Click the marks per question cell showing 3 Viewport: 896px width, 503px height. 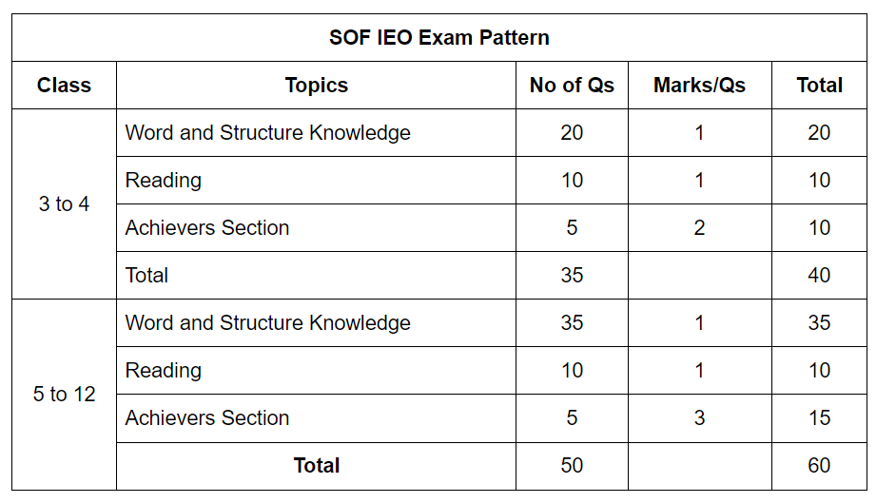click(x=699, y=418)
